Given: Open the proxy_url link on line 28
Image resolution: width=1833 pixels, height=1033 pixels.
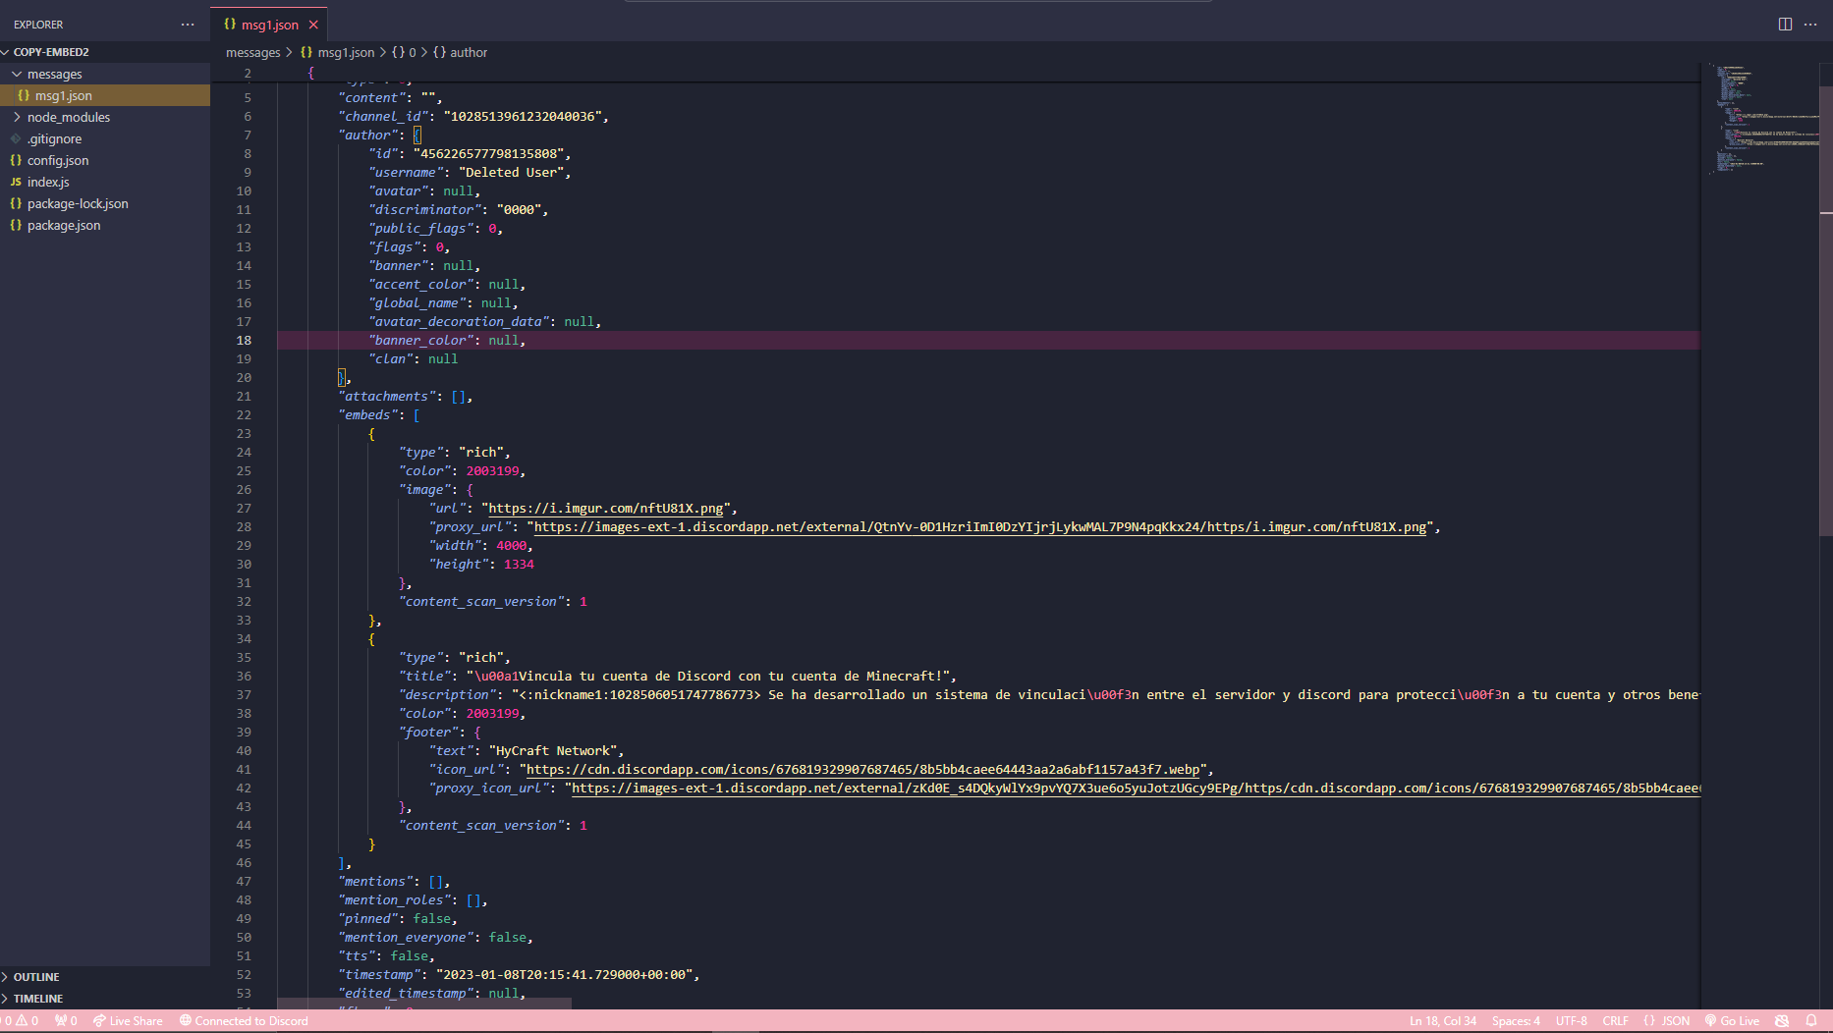Looking at the screenshot, I should [x=979, y=527].
